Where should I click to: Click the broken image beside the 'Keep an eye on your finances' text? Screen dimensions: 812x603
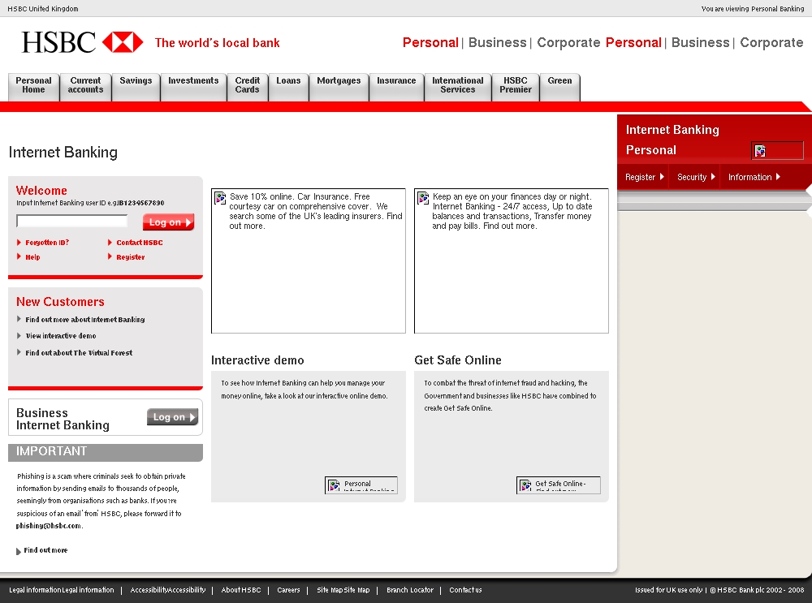[x=423, y=198]
